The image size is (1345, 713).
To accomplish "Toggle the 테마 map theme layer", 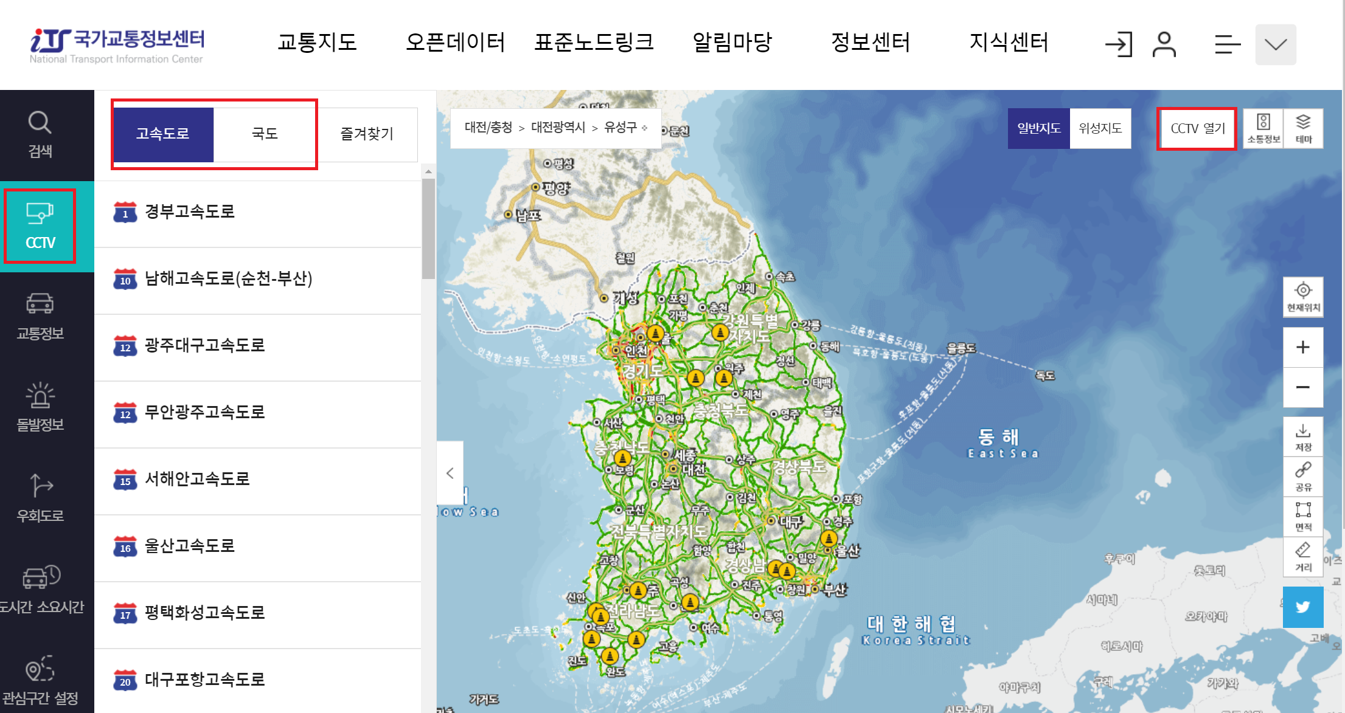I will [1304, 128].
